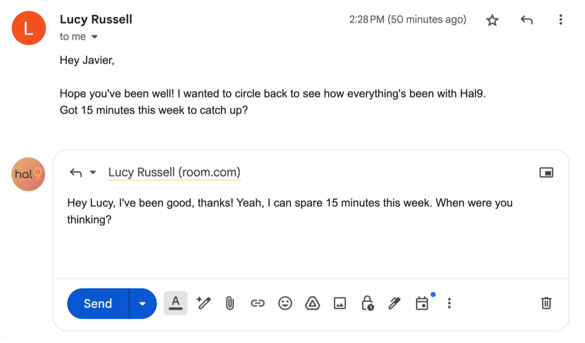585x343 pixels.
Task: Attach a file with the paperclip
Action: 230,303
